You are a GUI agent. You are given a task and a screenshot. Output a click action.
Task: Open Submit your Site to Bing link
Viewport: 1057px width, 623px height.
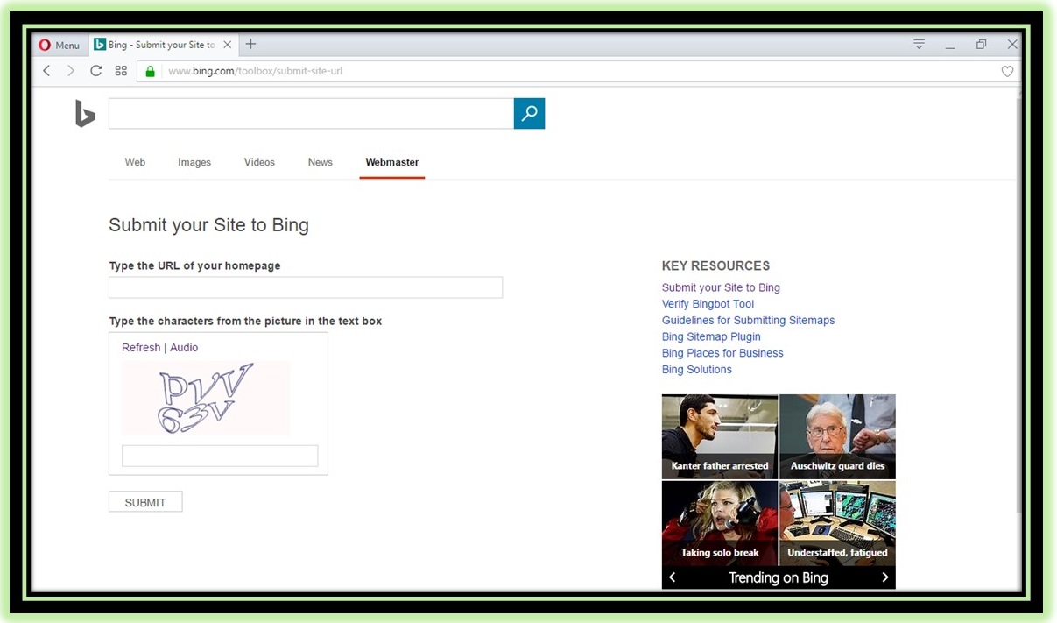[721, 287]
